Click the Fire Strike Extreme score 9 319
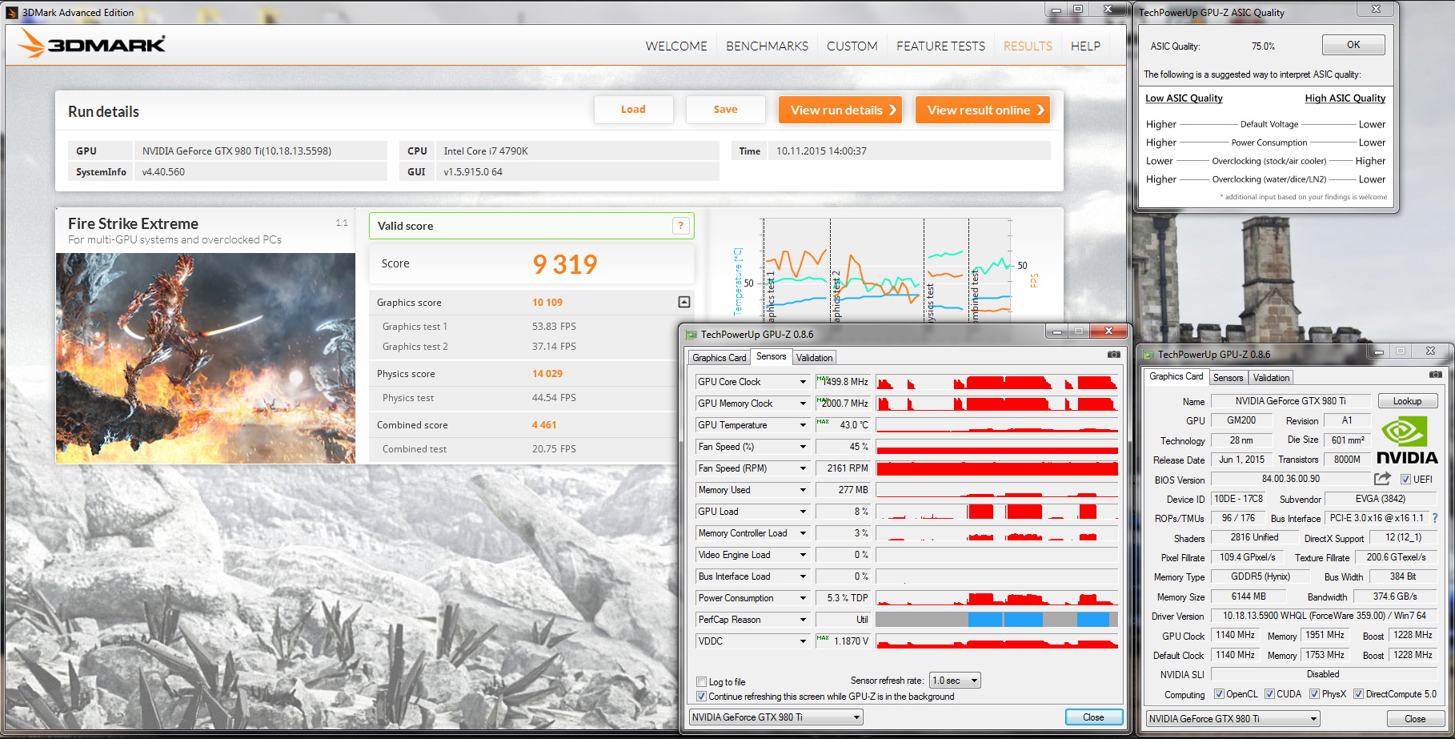Image resolution: width=1455 pixels, height=739 pixels. coord(565,264)
